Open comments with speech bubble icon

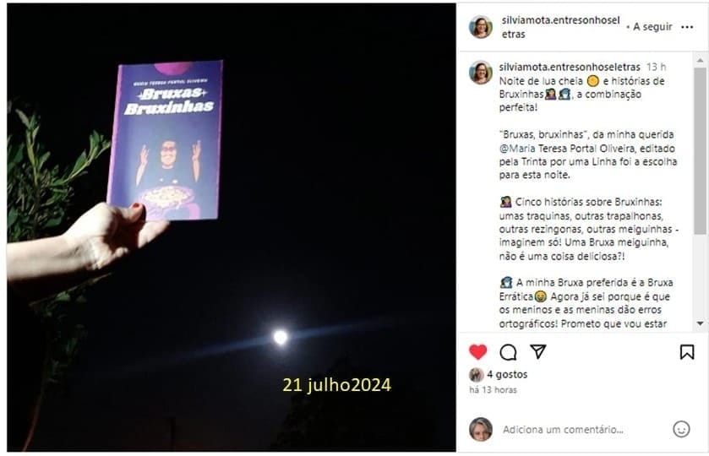pyautogui.click(x=508, y=351)
